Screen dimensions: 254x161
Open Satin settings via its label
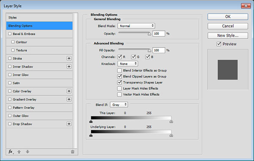pos(16,83)
